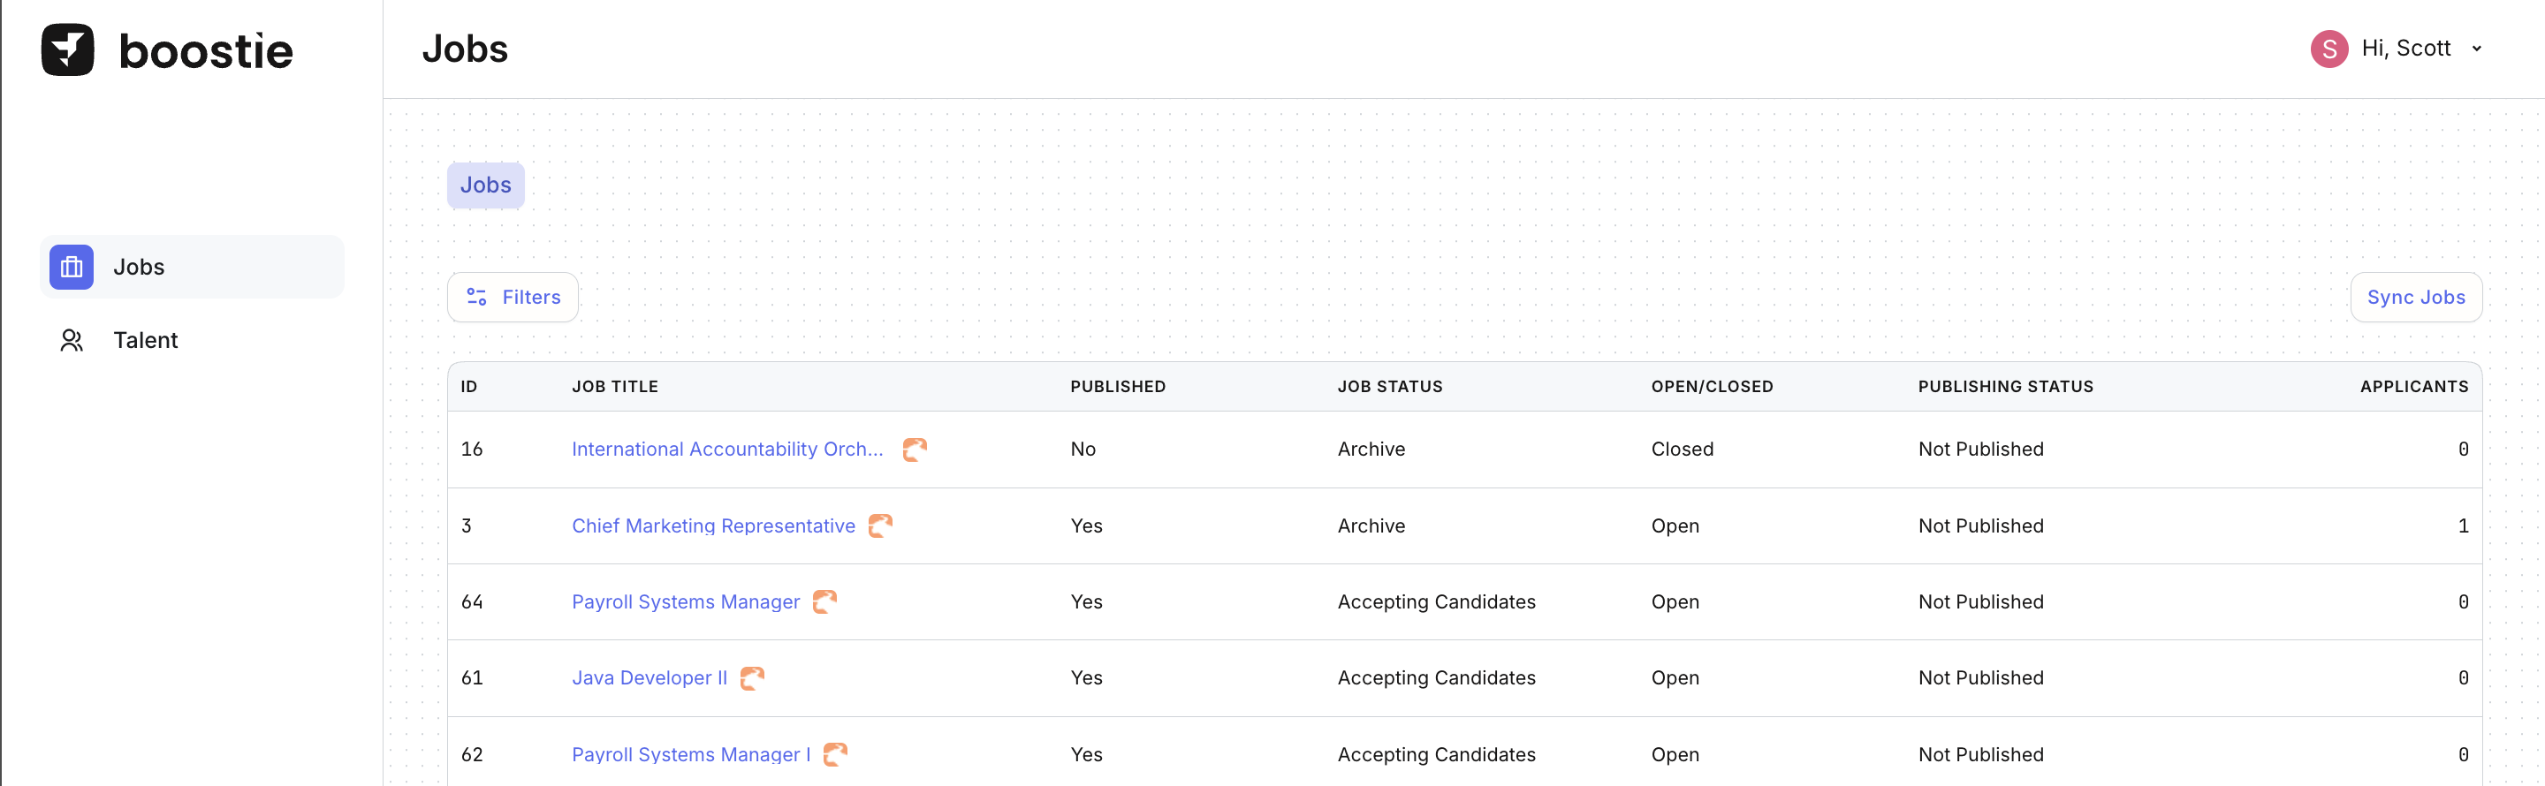Viewport: 2545px width, 786px height.
Task: Sort by the Job Title column header
Action: coord(614,387)
